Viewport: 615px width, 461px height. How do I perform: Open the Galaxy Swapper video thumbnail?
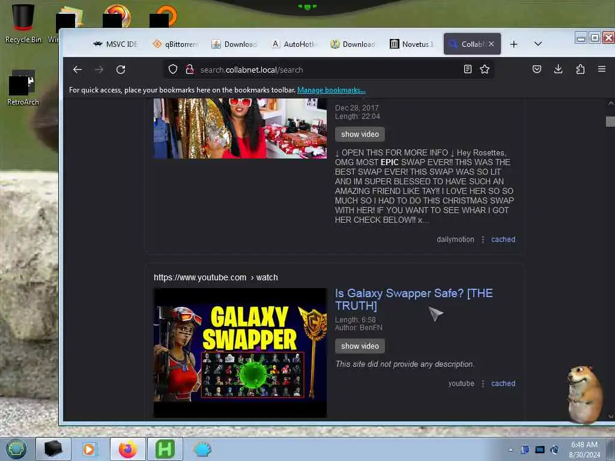(x=240, y=353)
